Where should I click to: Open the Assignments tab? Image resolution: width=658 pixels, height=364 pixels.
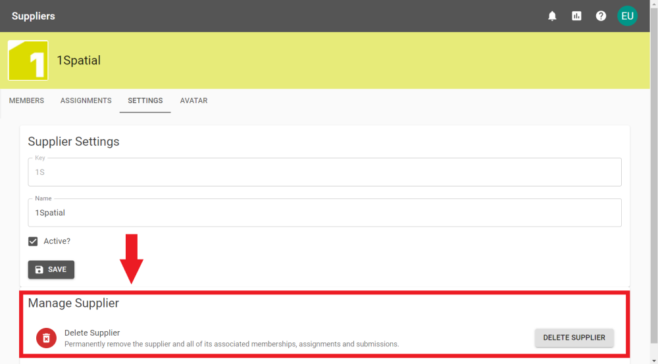(86, 101)
